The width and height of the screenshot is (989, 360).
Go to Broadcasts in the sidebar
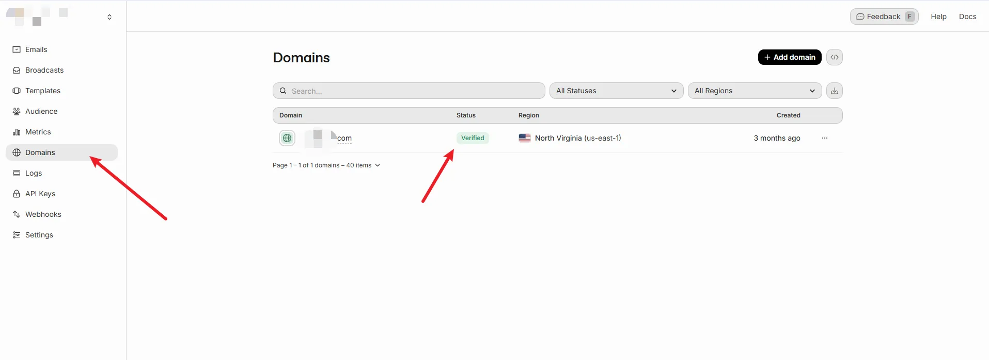(44, 70)
